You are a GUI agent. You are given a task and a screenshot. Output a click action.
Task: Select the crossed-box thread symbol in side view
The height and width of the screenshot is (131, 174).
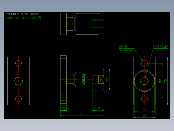tap(101, 80)
